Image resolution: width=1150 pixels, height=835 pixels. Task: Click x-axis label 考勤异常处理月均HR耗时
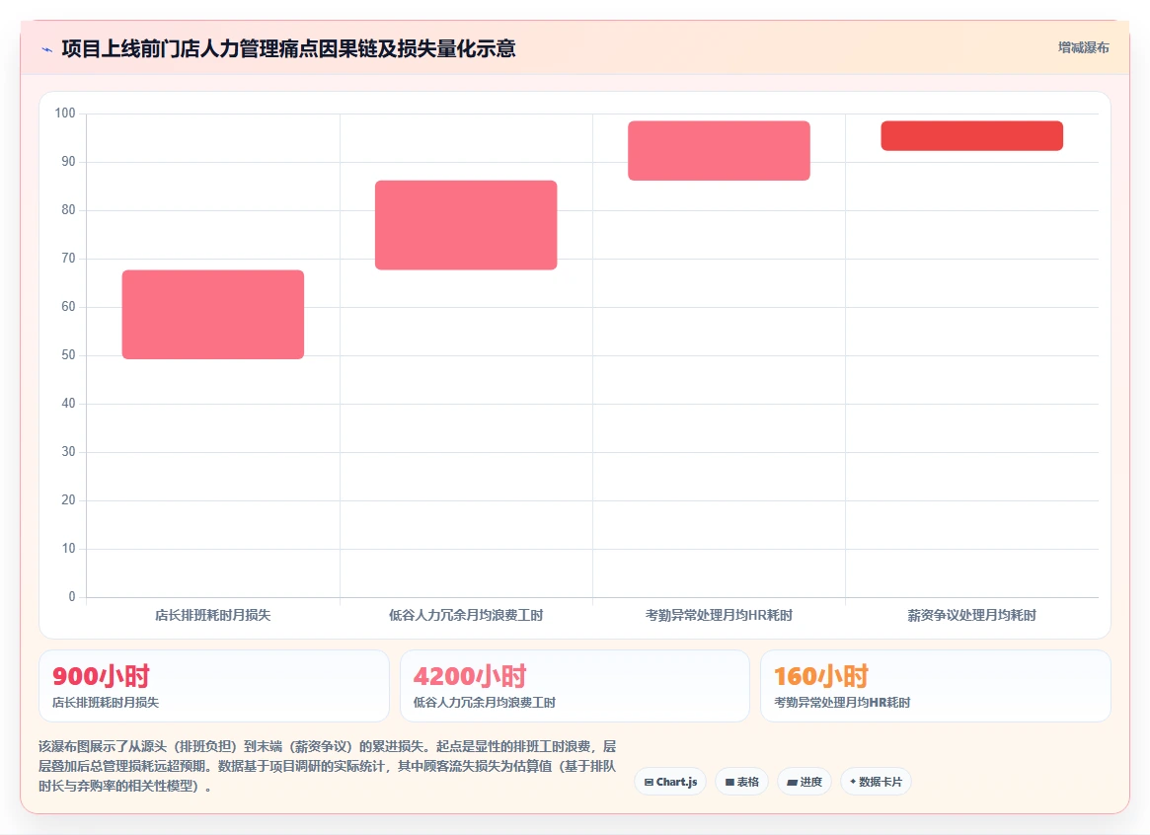[719, 615]
